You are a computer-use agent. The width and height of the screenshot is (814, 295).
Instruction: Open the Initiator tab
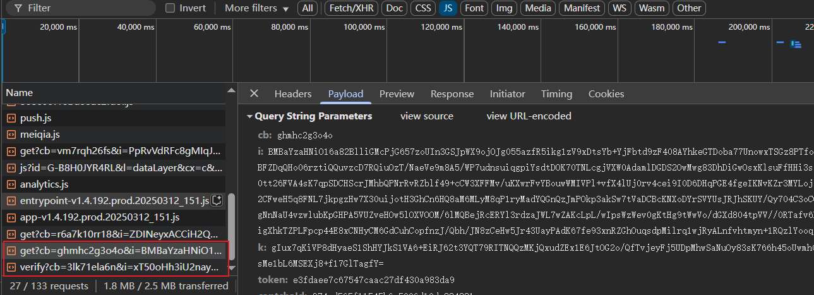[508, 93]
